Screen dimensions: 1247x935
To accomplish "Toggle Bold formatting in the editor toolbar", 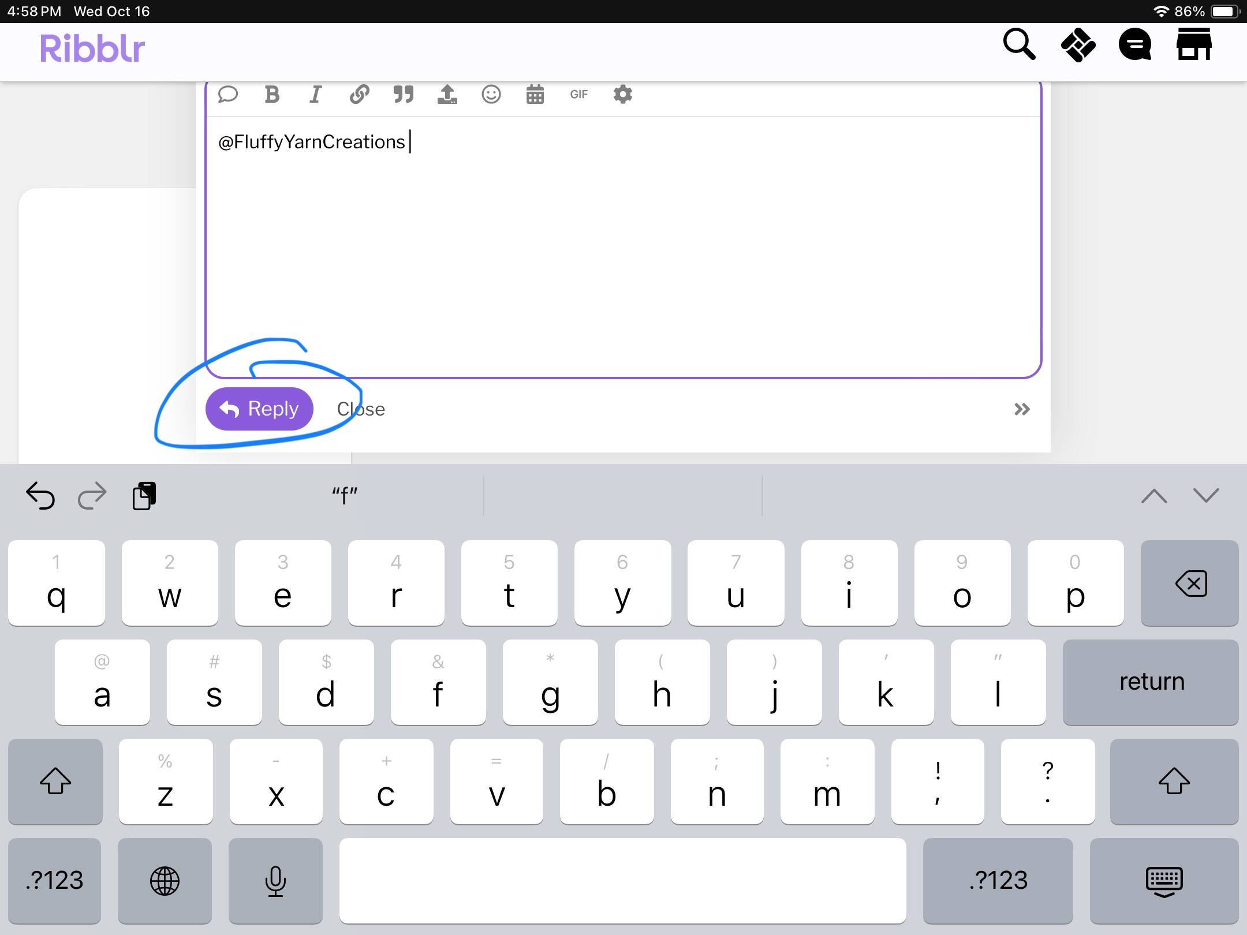I will point(272,94).
